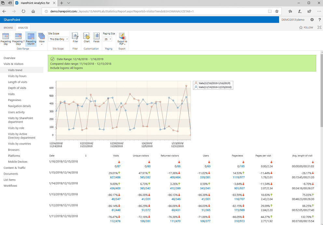This screenshot has width=323, height=225.
Task: Refresh the browser page
Action: [x=23, y=11]
